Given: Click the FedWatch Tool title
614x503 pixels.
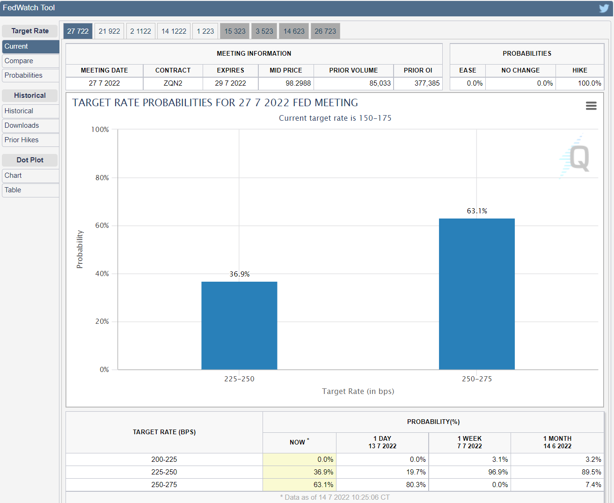Looking at the screenshot, I should [x=29, y=8].
